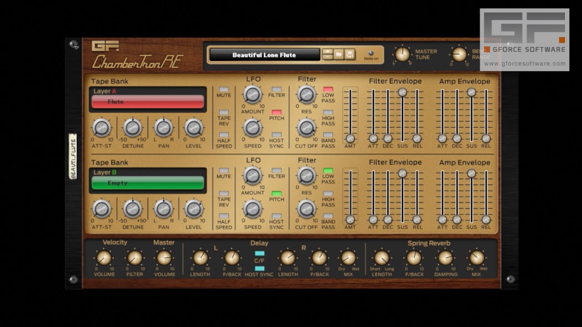
Task: Select Layer A Band Pass filter
Action: pos(328,135)
